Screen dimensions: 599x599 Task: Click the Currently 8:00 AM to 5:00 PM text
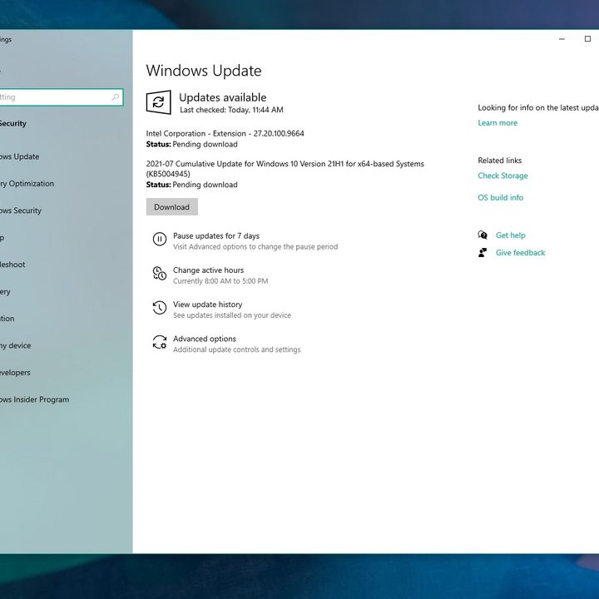(220, 281)
